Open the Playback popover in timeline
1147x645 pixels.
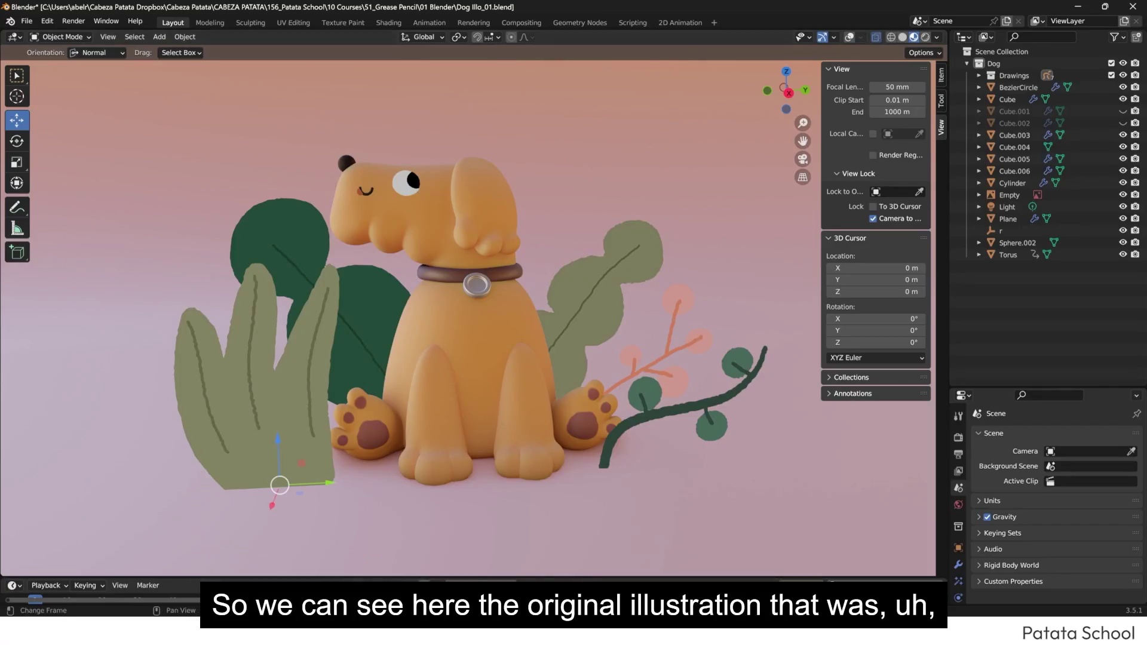coord(49,586)
